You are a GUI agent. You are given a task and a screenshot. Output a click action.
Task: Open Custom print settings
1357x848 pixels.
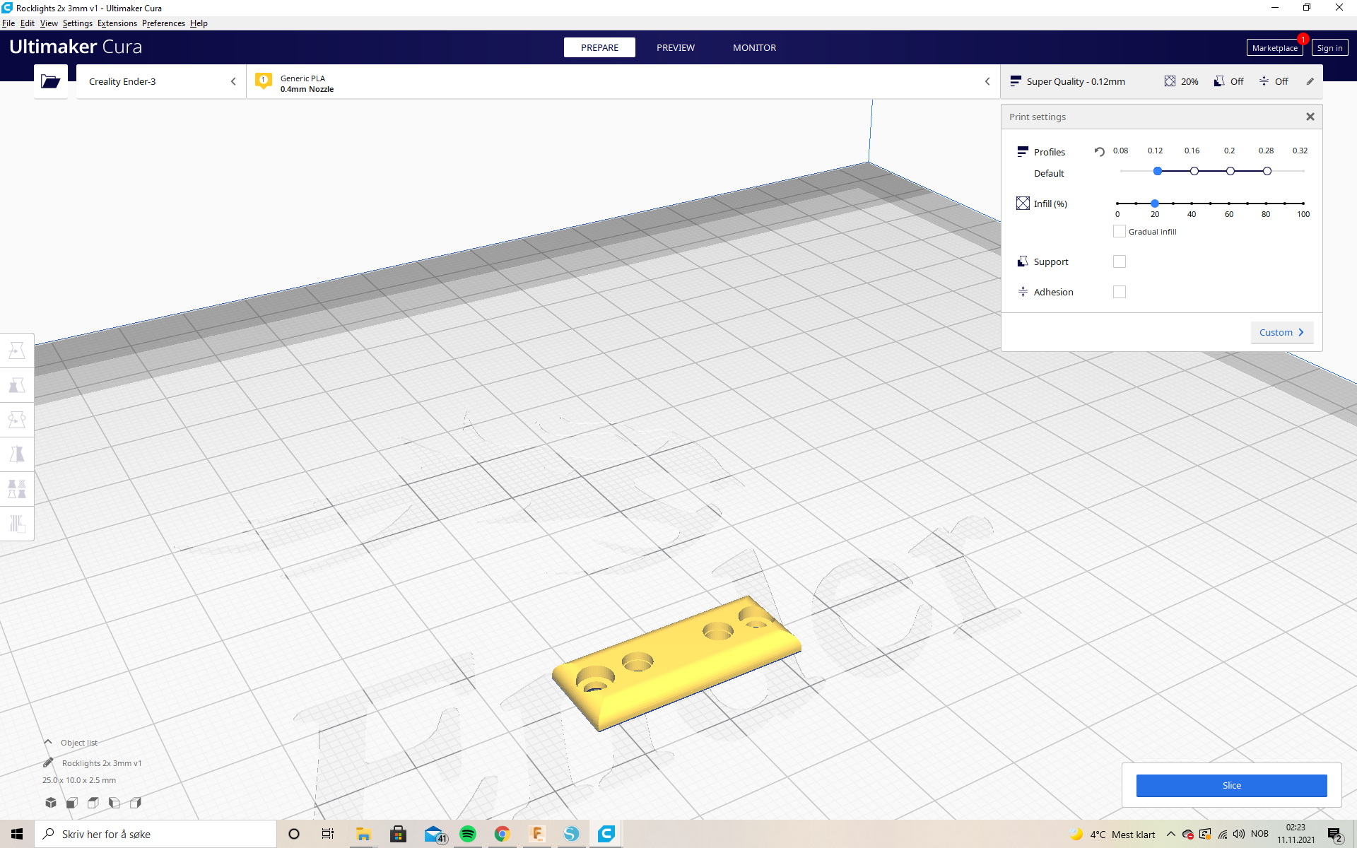[1281, 332]
